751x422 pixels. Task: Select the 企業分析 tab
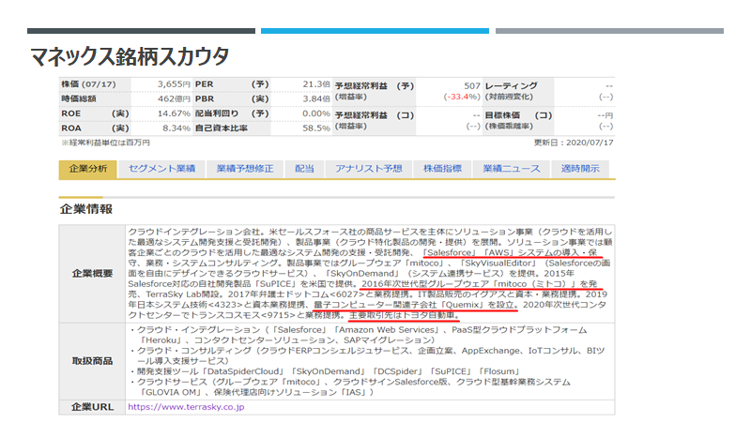tap(87, 169)
